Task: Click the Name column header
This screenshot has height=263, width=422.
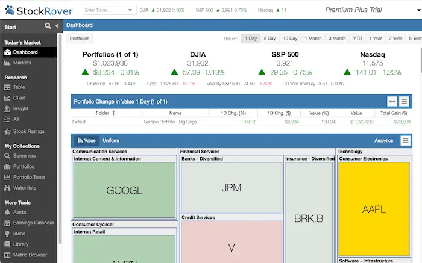Action: (175, 113)
